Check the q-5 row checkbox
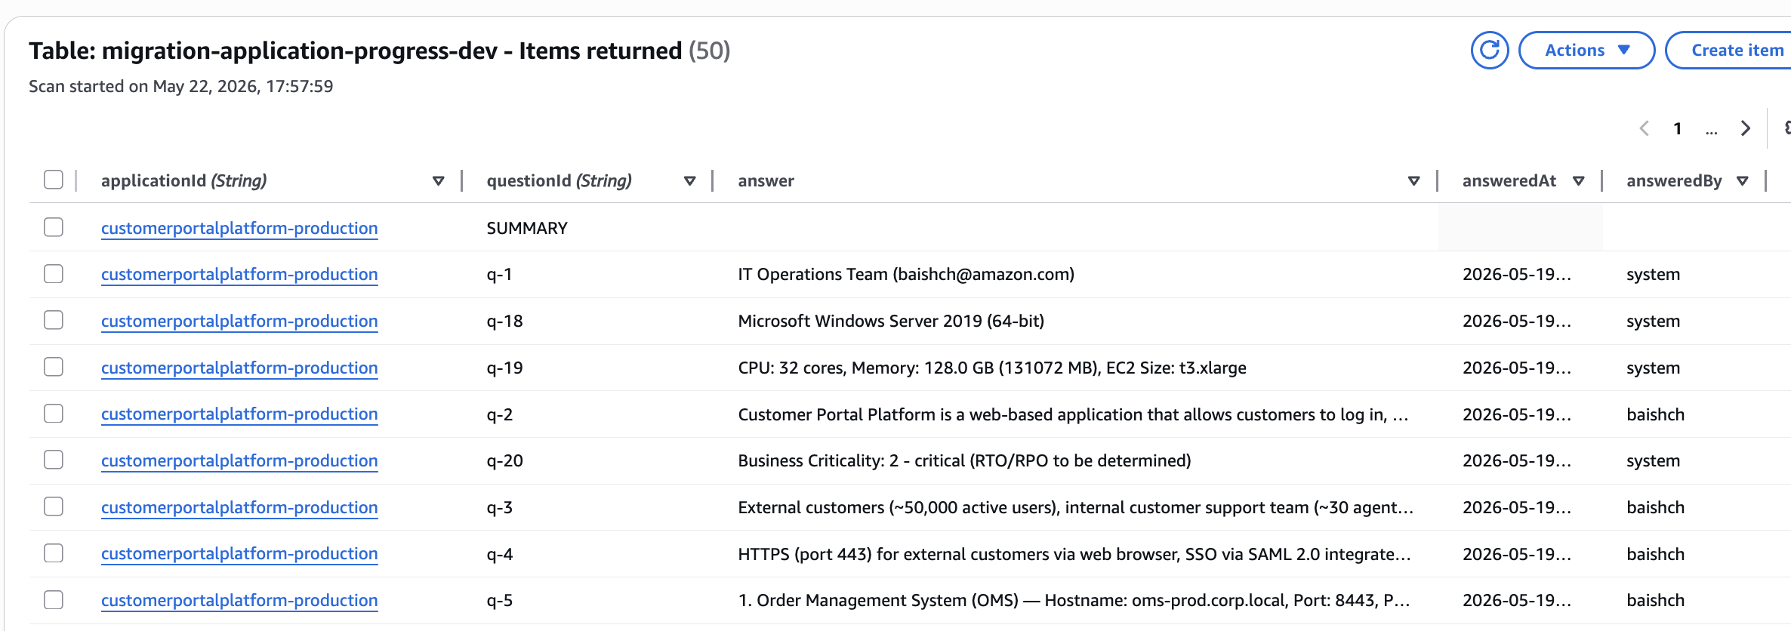Image resolution: width=1791 pixels, height=631 pixels. point(54,600)
